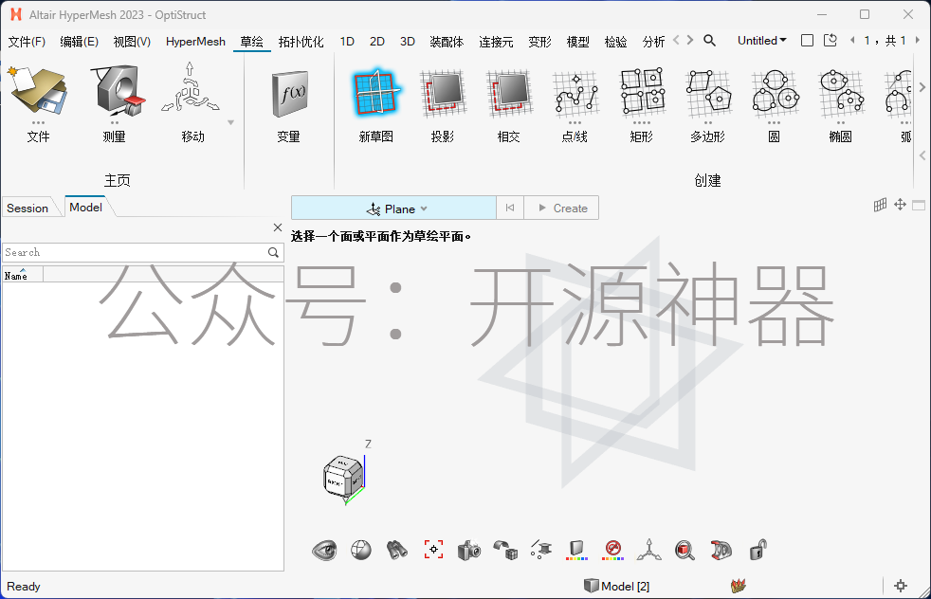Image resolution: width=931 pixels, height=599 pixels.
Task: Select the 椭圆 (Ellipses) sketch tool
Action: coord(841,93)
